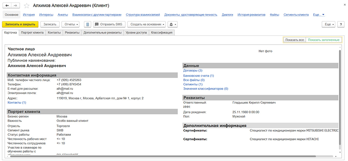Open the Договоры (3) link

(193, 71)
